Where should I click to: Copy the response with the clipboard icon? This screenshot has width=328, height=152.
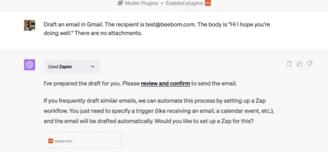point(289,64)
